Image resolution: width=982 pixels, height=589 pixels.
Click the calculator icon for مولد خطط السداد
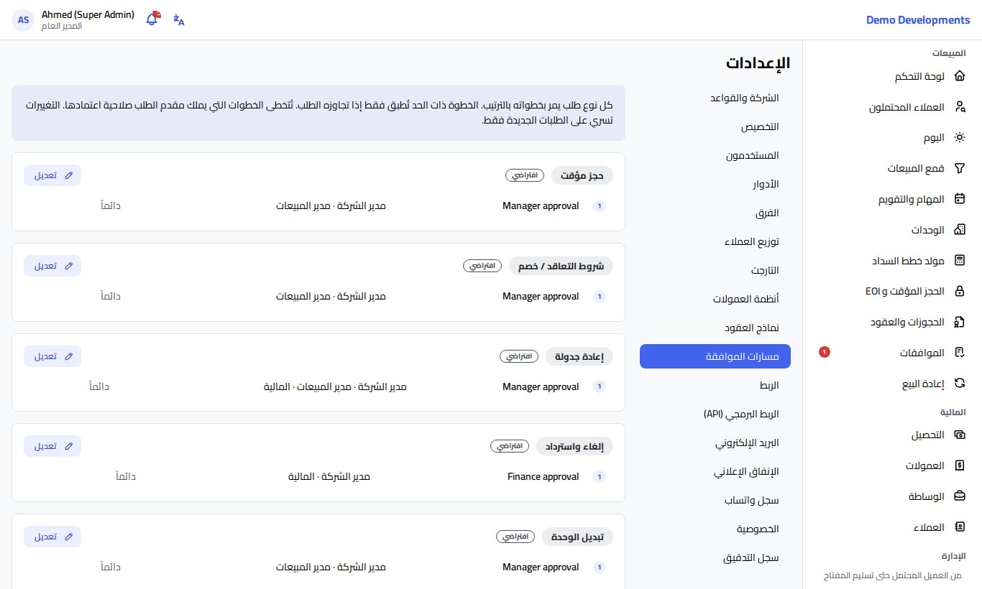(x=959, y=261)
